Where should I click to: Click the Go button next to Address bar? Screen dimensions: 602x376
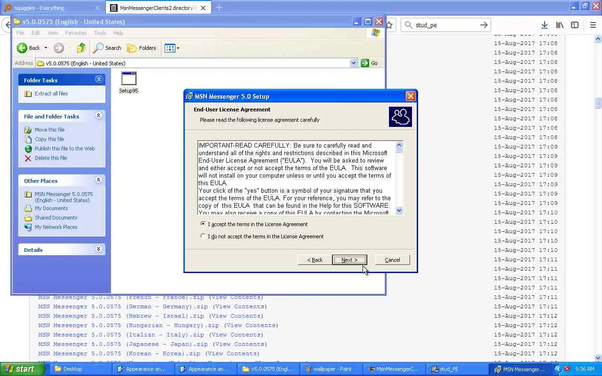tap(369, 63)
